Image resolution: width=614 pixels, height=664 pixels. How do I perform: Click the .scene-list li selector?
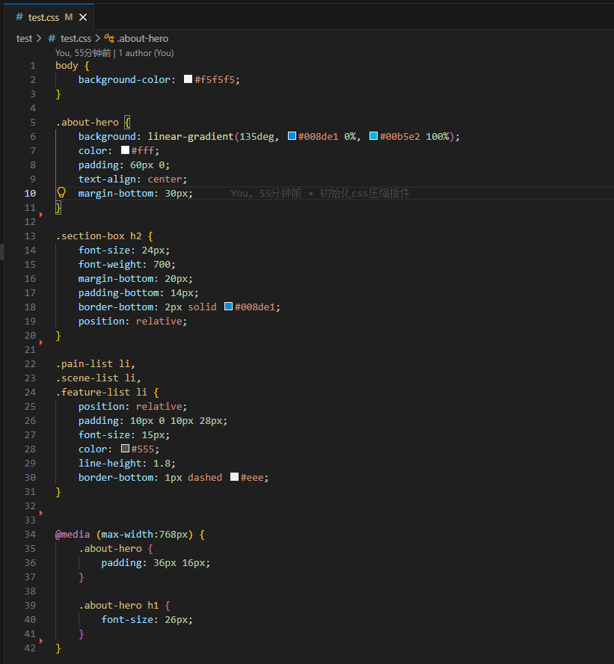pyautogui.click(x=98, y=378)
